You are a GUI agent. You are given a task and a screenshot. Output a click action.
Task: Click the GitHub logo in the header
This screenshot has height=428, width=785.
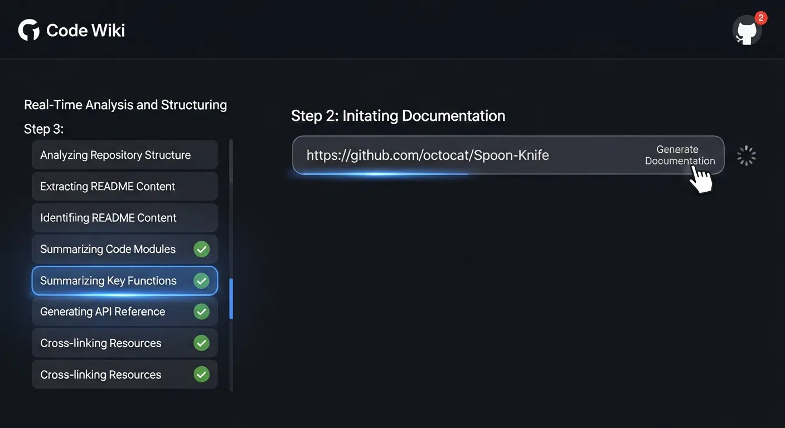[28, 30]
